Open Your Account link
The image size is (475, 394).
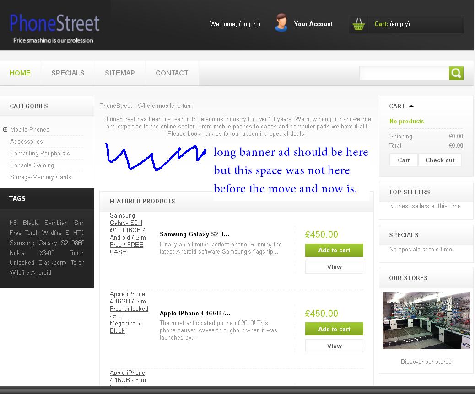pyautogui.click(x=313, y=24)
